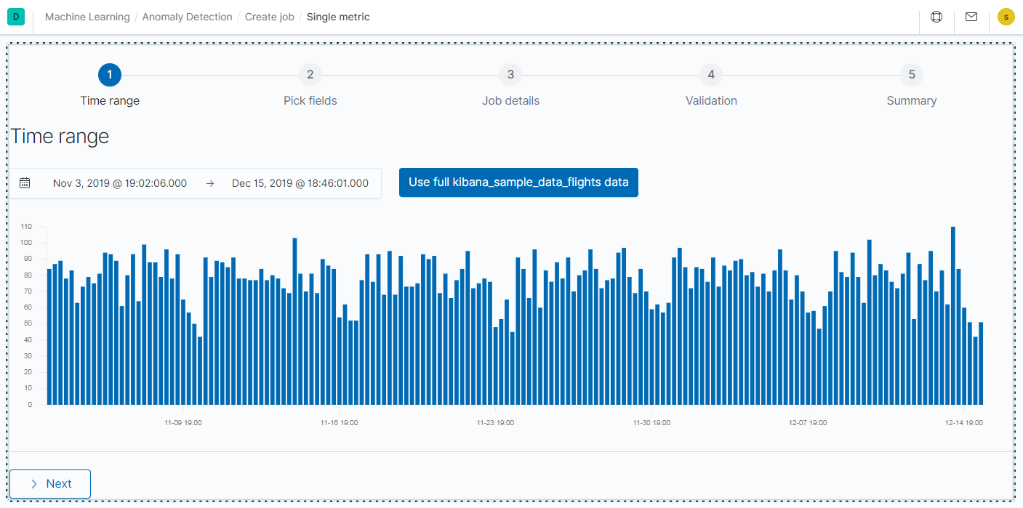
Task: Click step 2 Pick fields circle
Action: pos(310,74)
